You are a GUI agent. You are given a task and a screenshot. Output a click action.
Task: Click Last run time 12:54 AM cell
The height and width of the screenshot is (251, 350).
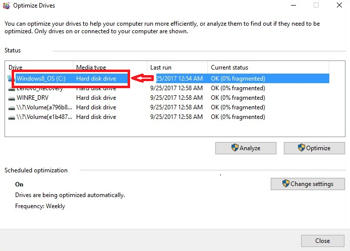tap(179, 78)
